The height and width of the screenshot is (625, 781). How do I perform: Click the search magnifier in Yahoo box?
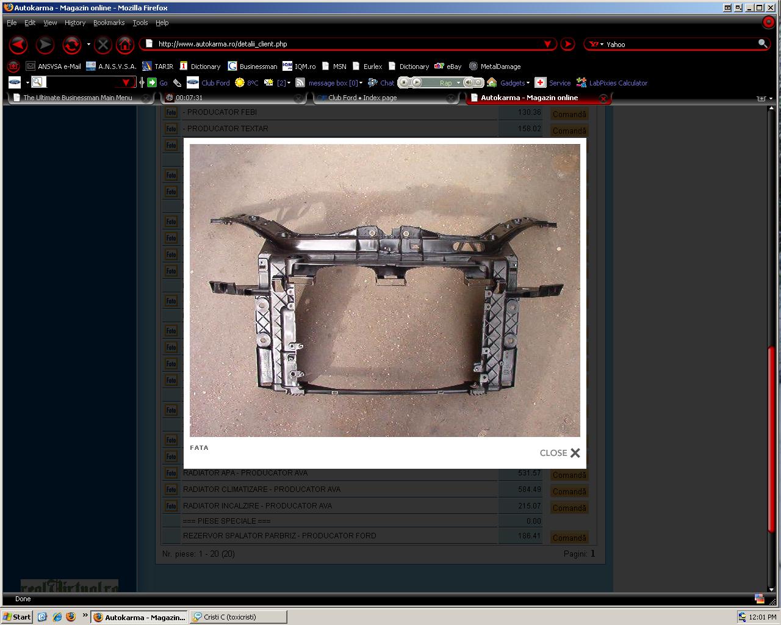click(762, 43)
